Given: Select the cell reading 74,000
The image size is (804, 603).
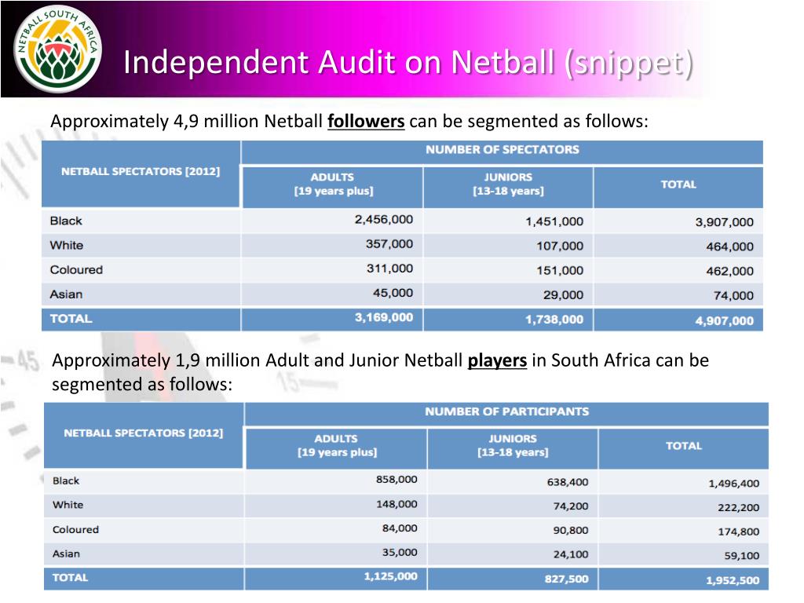Looking at the screenshot, I should (x=733, y=295).
